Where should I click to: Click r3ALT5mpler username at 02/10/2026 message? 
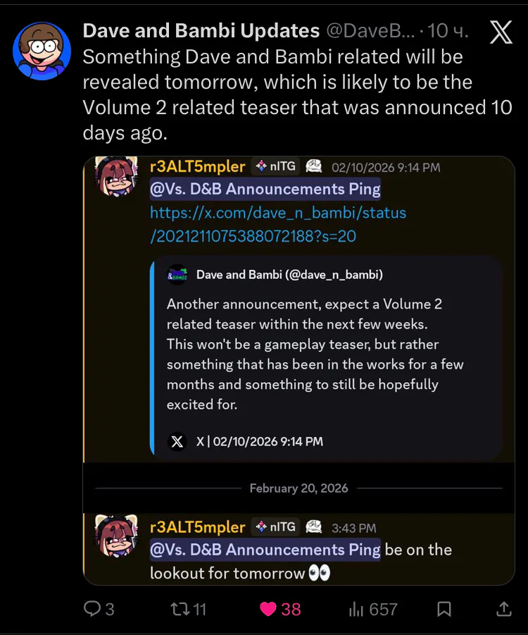[197, 166]
